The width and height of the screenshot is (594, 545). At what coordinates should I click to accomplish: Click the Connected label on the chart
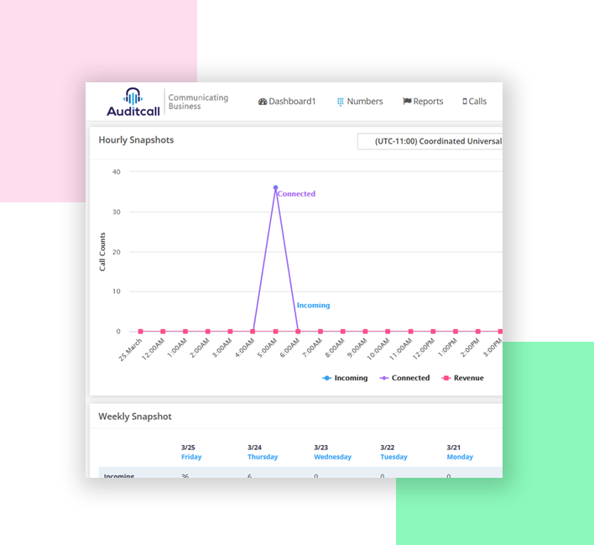(x=296, y=194)
